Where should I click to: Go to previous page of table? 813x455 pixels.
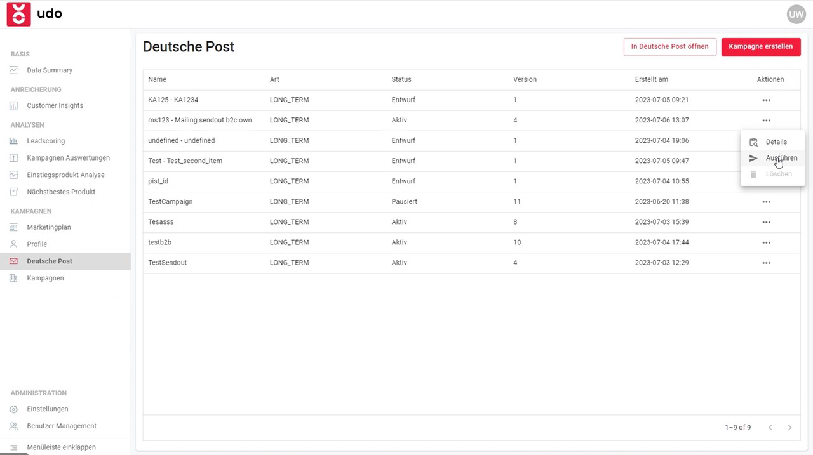click(x=770, y=428)
